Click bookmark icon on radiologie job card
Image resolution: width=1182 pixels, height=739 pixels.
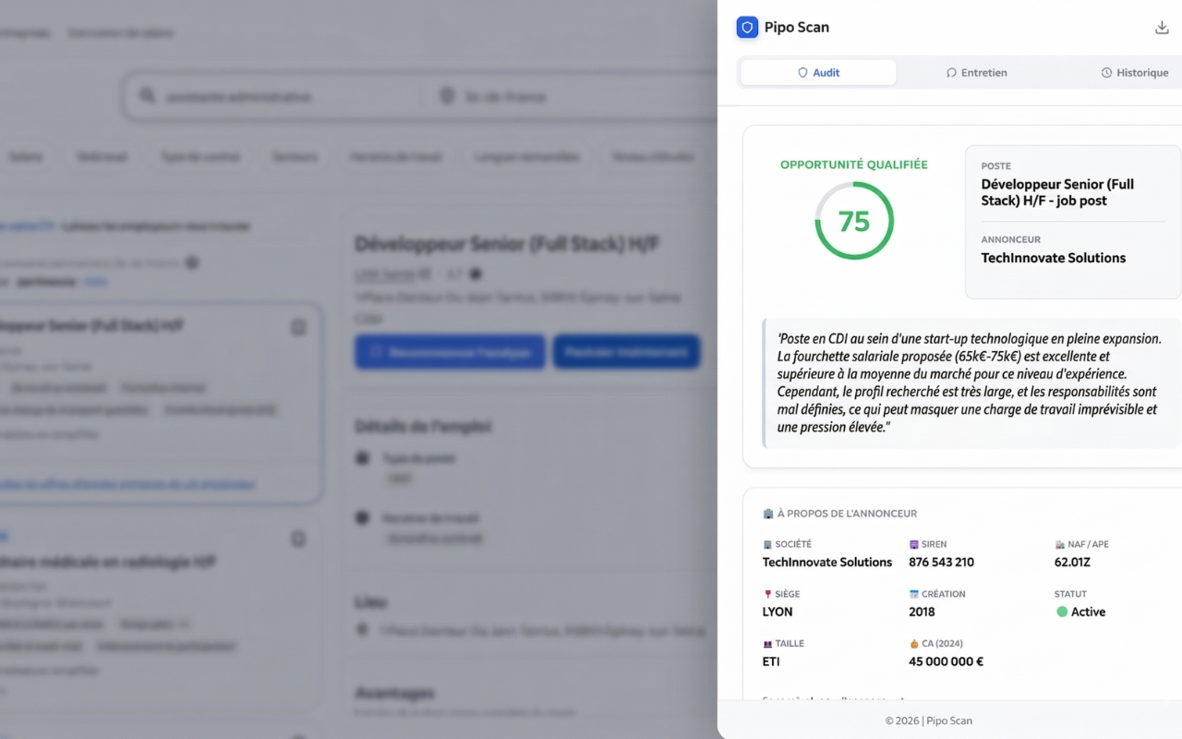pyautogui.click(x=298, y=539)
